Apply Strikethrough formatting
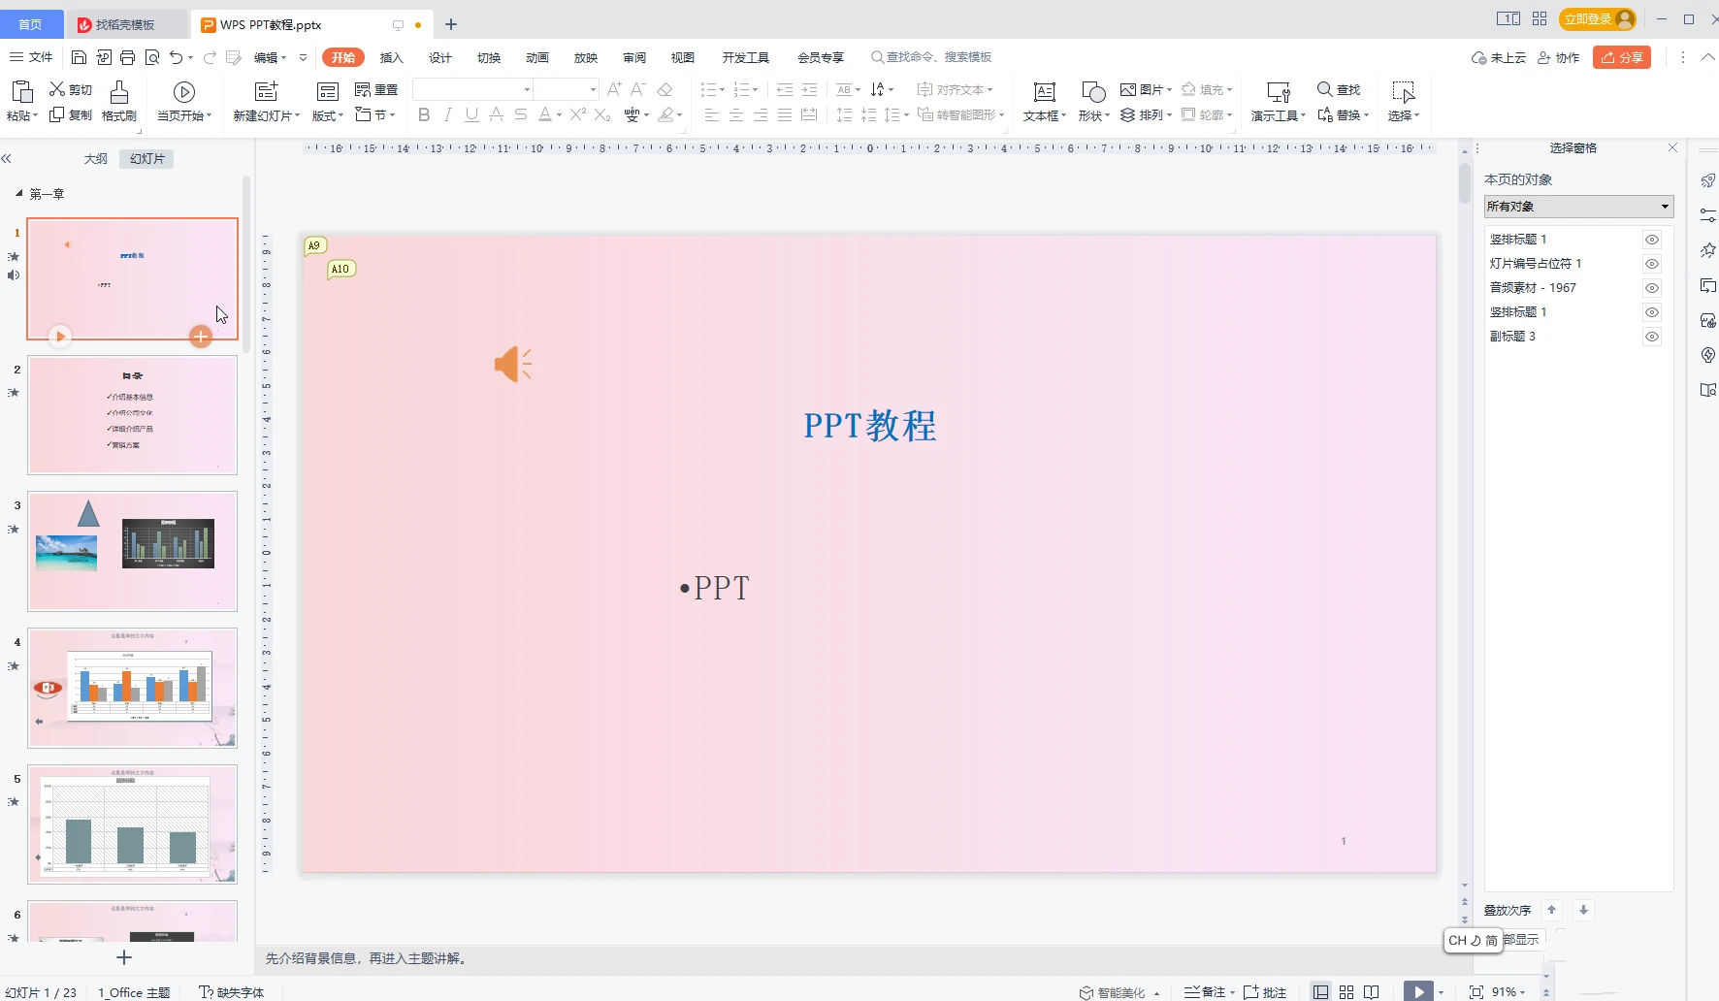The height and width of the screenshot is (1001, 1719). [520, 114]
